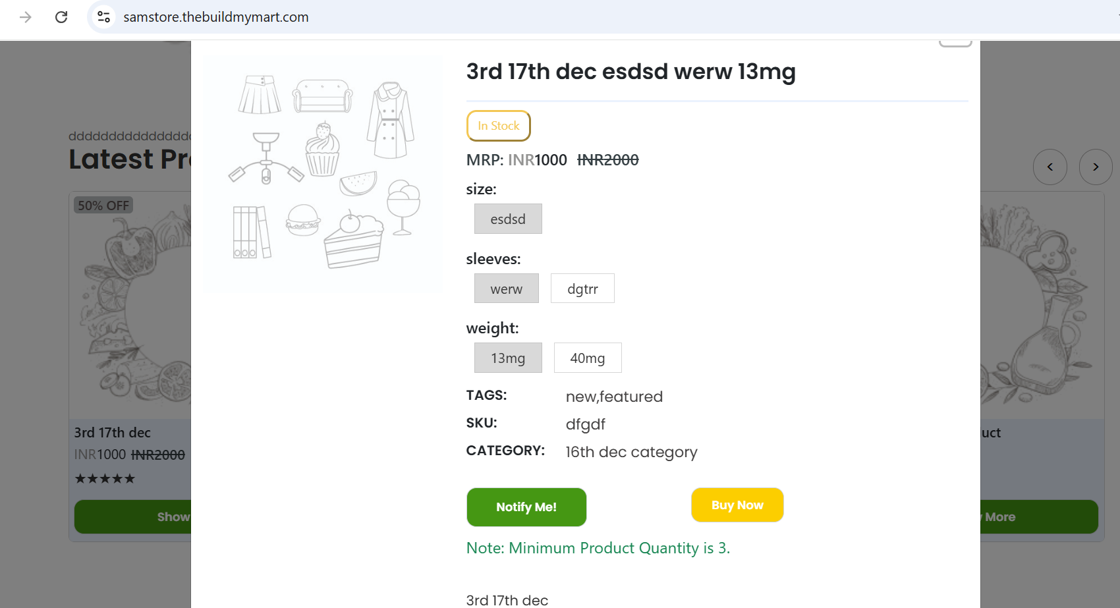
Task: Click the next carousel arrow
Action: click(x=1096, y=167)
